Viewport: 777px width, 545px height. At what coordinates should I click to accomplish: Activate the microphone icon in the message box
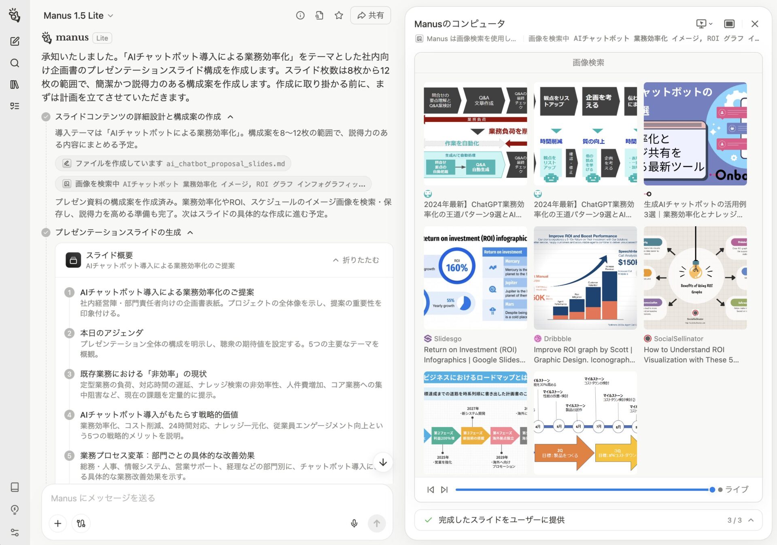[x=354, y=523]
